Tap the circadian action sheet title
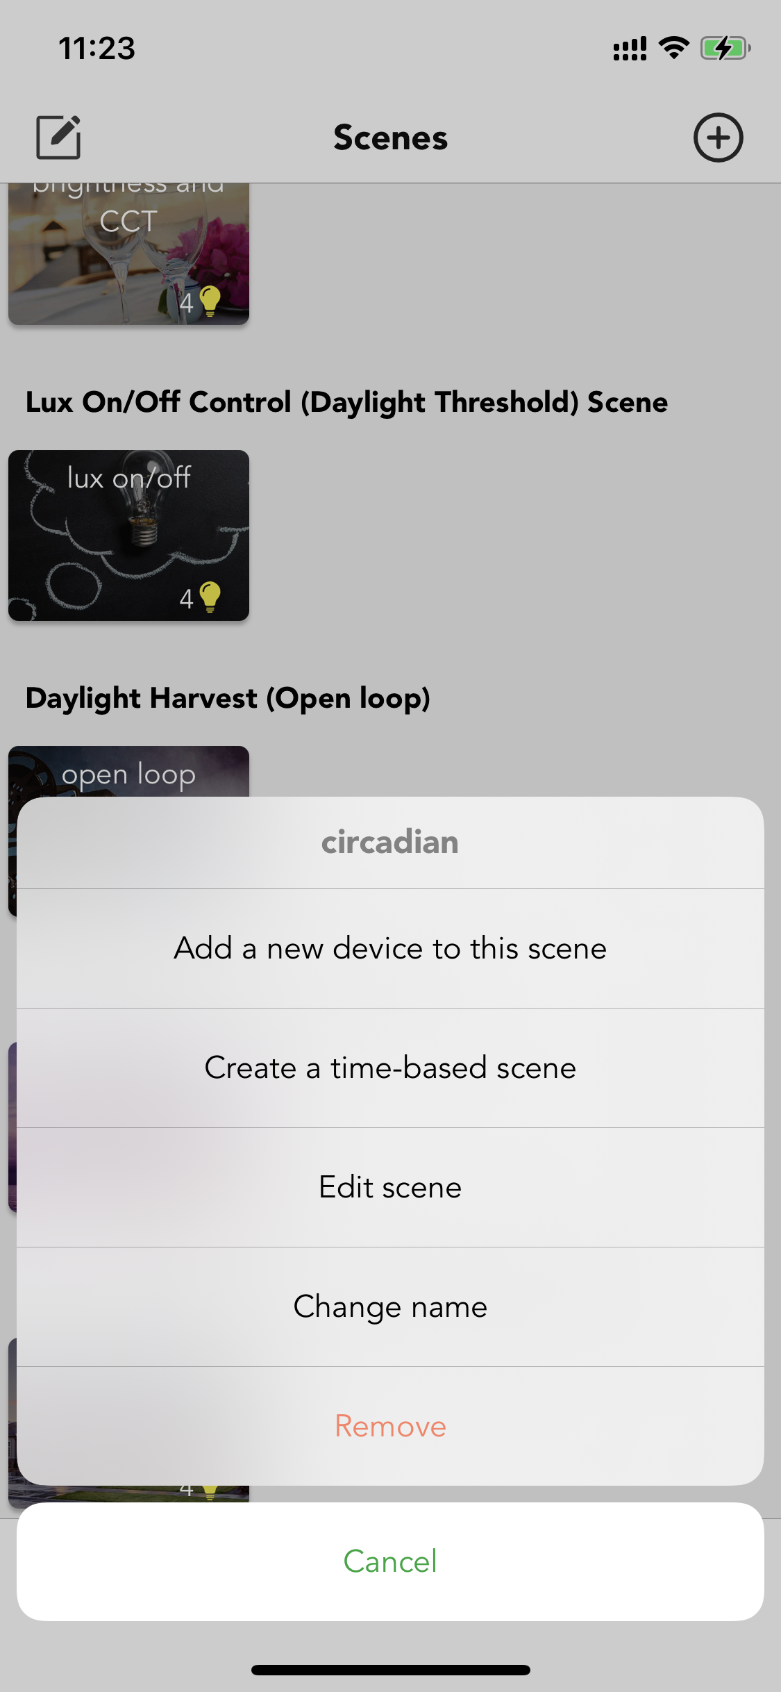The image size is (781, 1692). (x=390, y=842)
